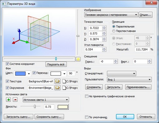Click Сохранить сцену... button
The image size is (159, 123).
point(49,117)
